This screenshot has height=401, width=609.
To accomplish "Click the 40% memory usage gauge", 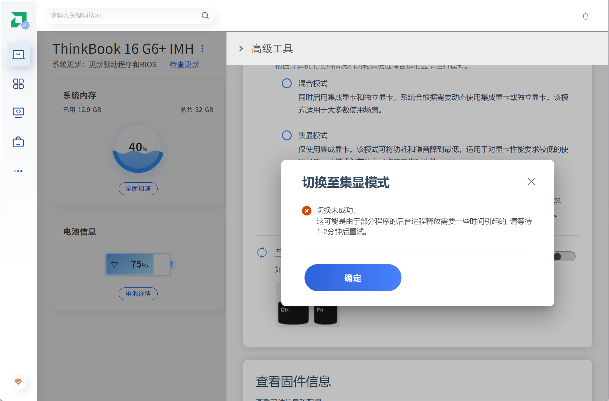I will pyautogui.click(x=138, y=147).
